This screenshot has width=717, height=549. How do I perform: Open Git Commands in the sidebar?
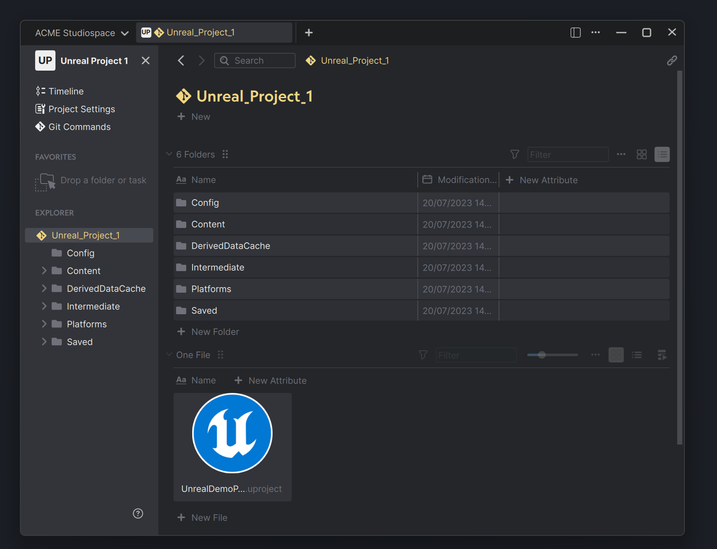79,127
